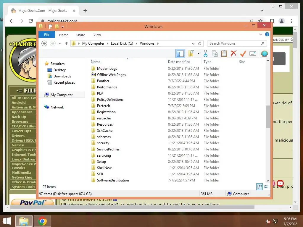
Task: Click file list scroll down arrow
Action: coord(268,181)
